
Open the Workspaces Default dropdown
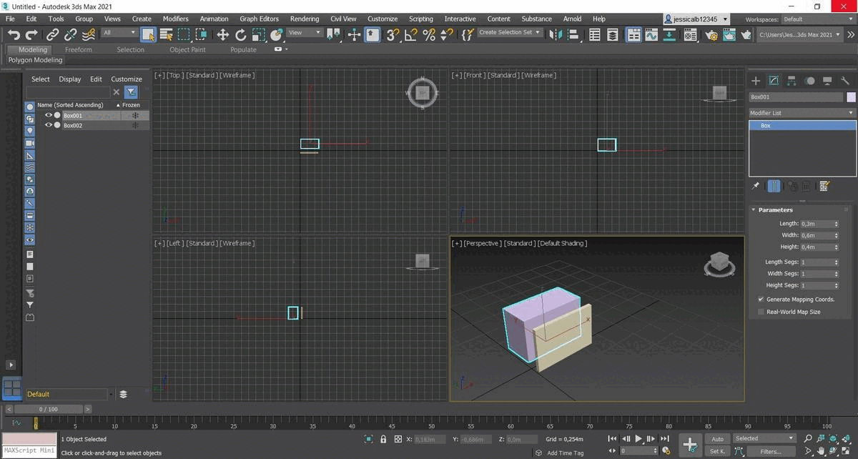[817, 19]
